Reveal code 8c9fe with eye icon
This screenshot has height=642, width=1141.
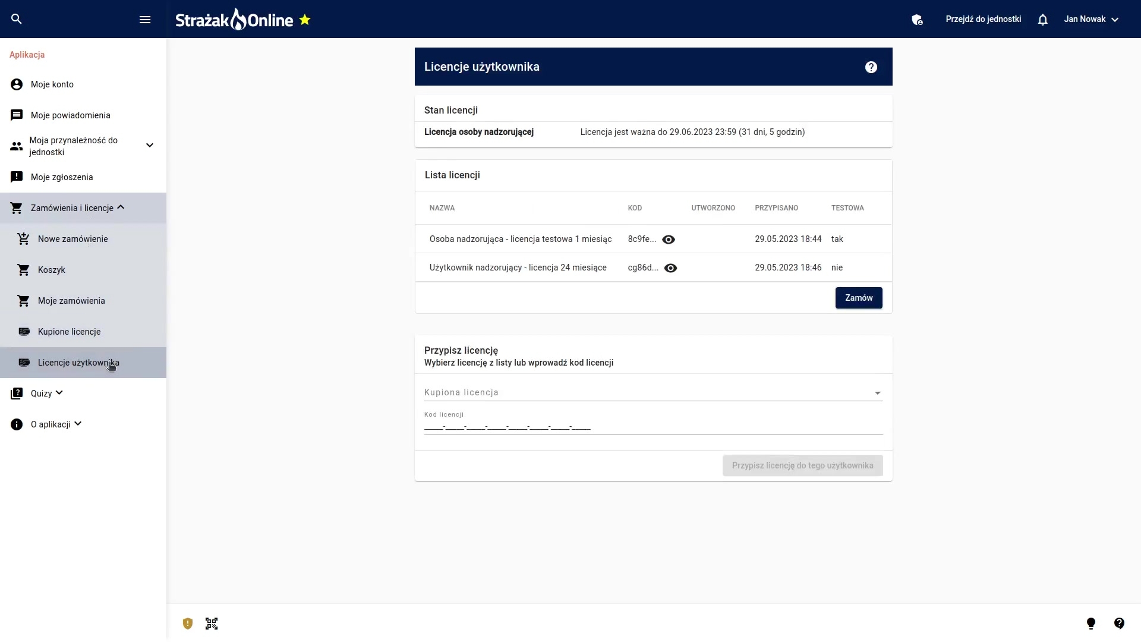tap(669, 240)
